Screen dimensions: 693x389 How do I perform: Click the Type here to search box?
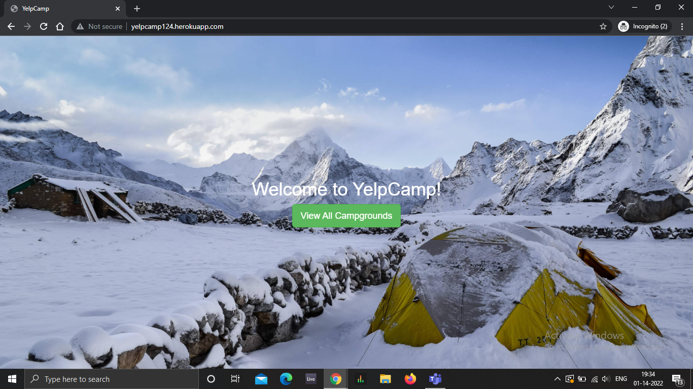(x=112, y=379)
